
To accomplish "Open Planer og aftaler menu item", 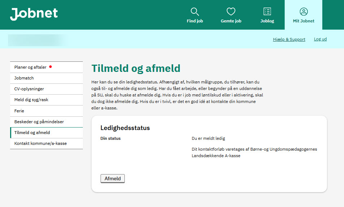I will tap(47, 67).
